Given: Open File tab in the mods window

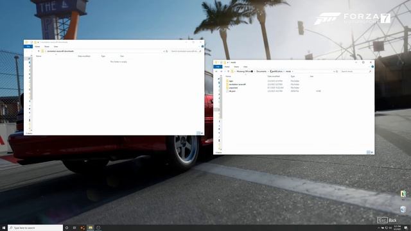Looking at the screenshot, I should click(218, 67).
